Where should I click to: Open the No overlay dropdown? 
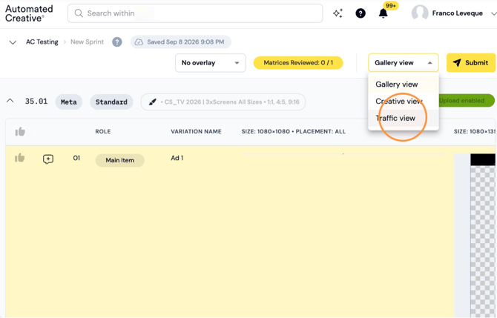point(211,63)
